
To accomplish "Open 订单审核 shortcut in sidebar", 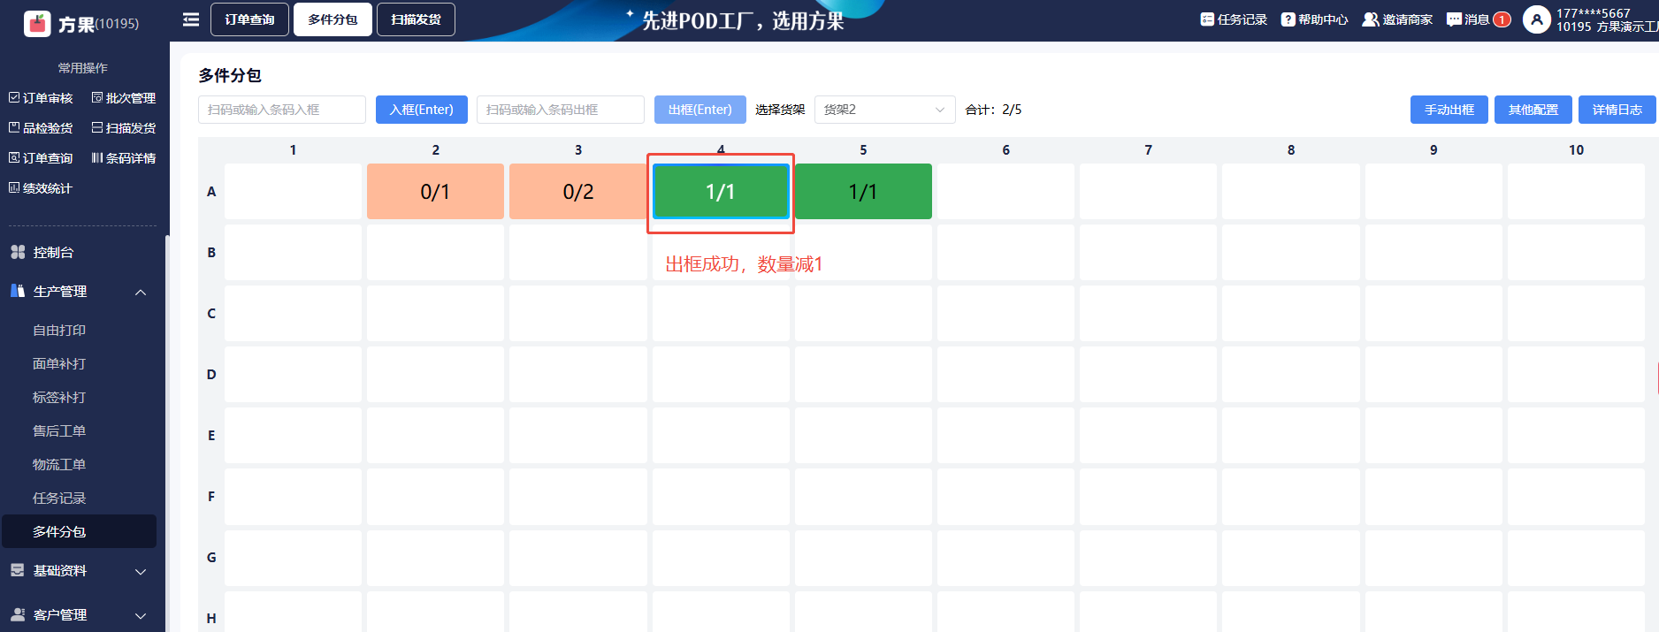I will 41,98.
